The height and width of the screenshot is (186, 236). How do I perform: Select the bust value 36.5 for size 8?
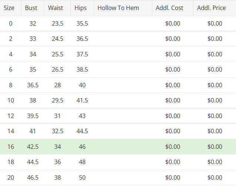[33, 85]
